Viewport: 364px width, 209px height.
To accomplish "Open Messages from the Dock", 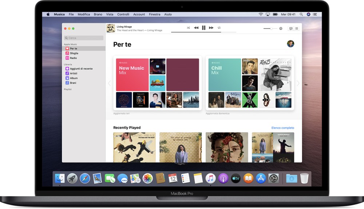I will (122, 178).
